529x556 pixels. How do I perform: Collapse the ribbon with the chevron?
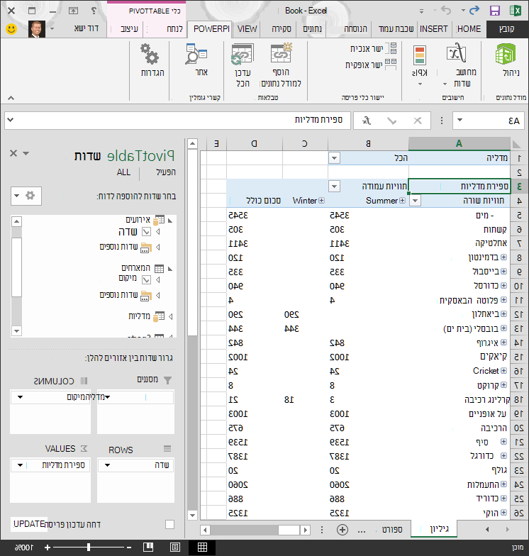(x=11, y=98)
